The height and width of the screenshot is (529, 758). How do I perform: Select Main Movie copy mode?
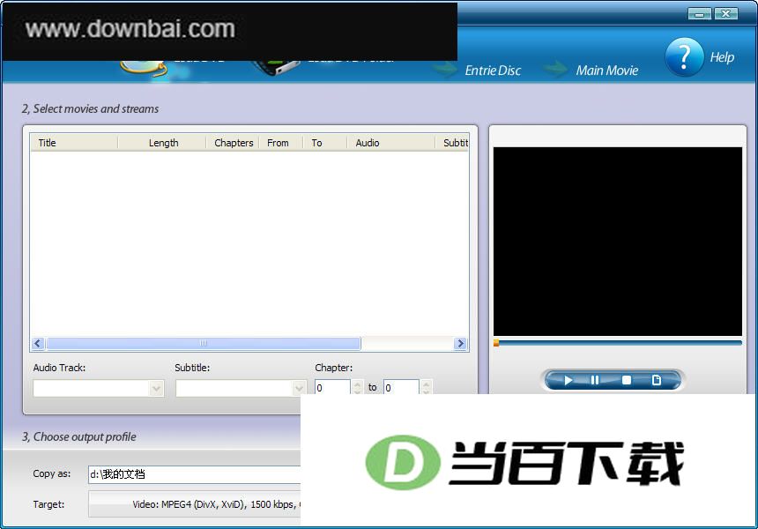click(x=606, y=71)
